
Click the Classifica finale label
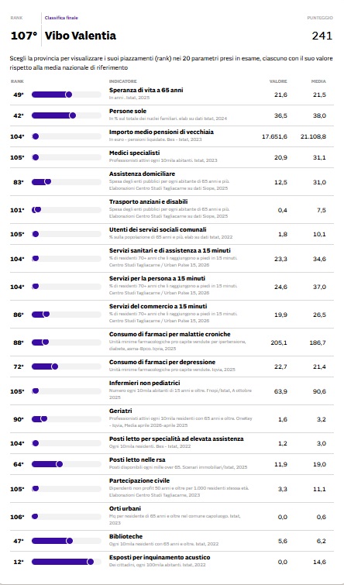tap(61, 18)
